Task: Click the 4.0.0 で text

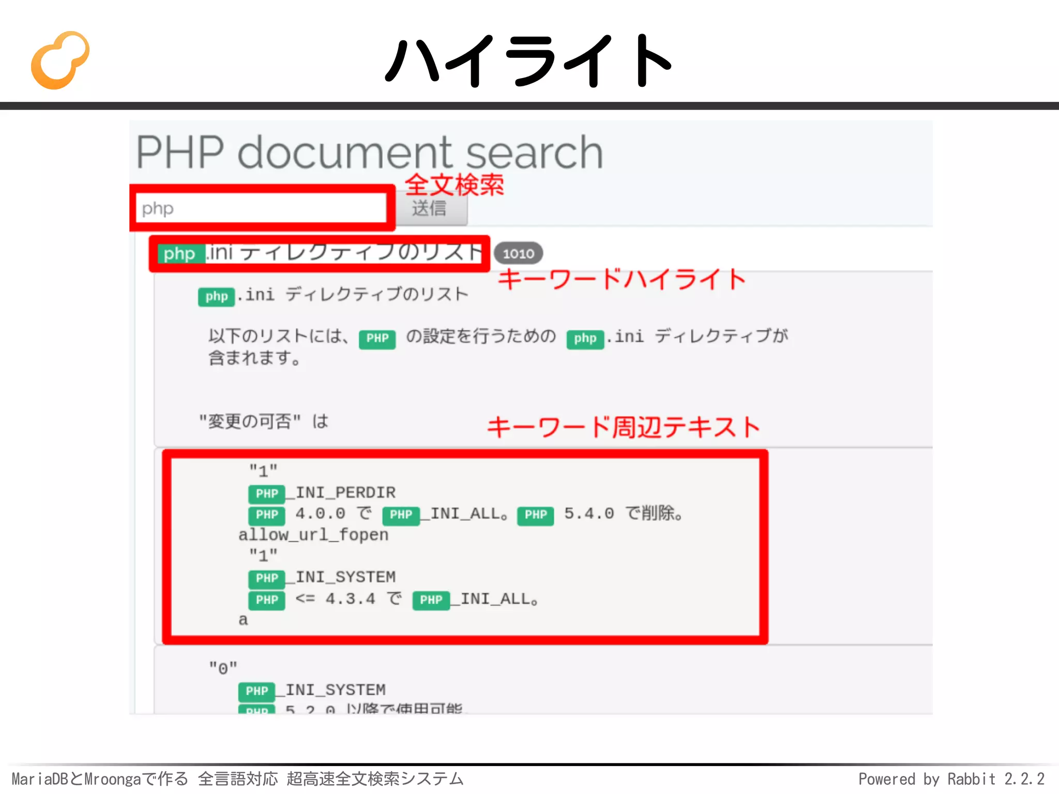Action: click(x=334, y=513)
